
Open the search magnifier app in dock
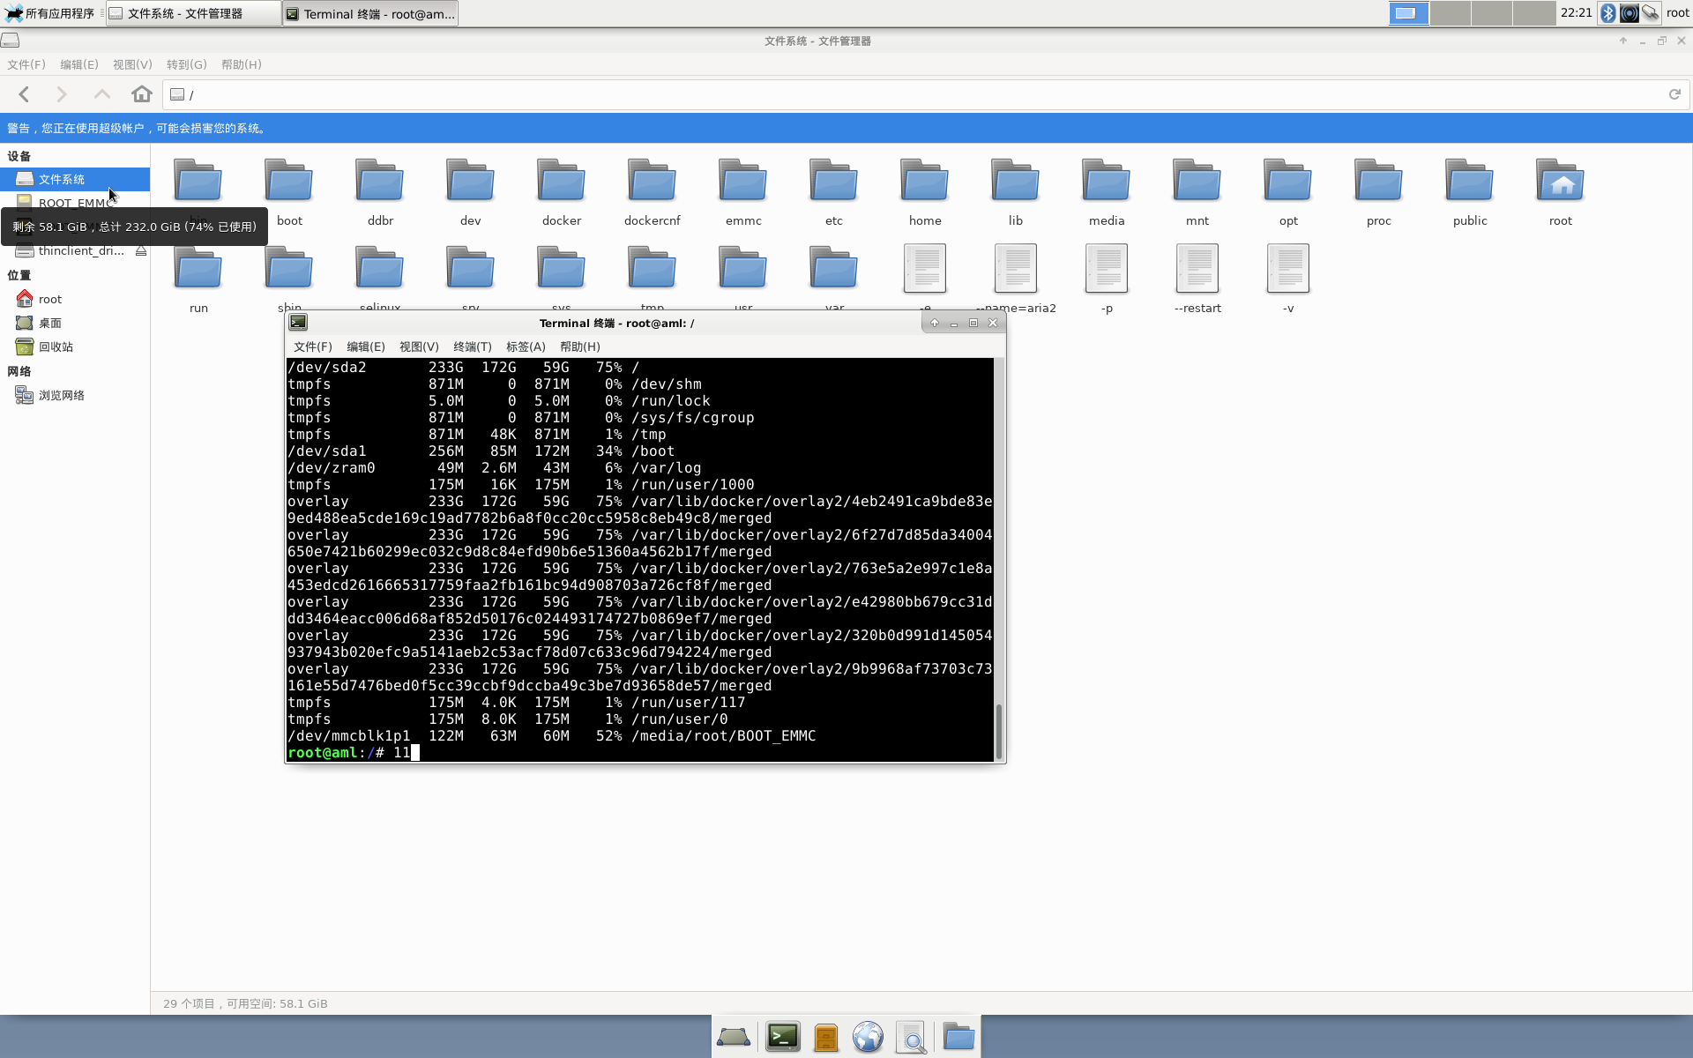(911, 1037)
